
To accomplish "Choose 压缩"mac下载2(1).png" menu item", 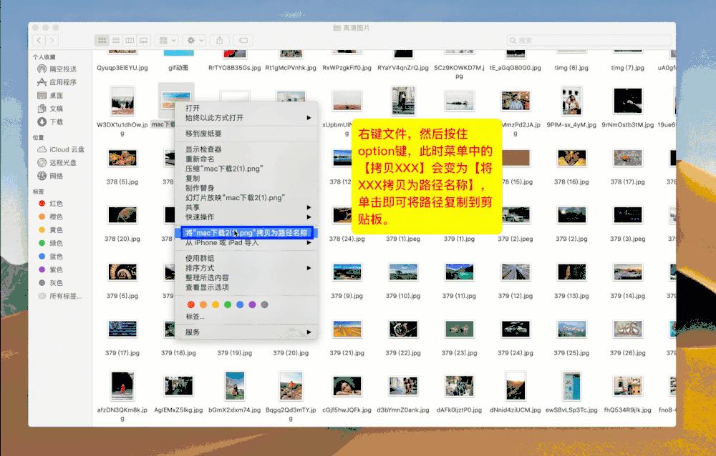I will [x=246, y=168].
